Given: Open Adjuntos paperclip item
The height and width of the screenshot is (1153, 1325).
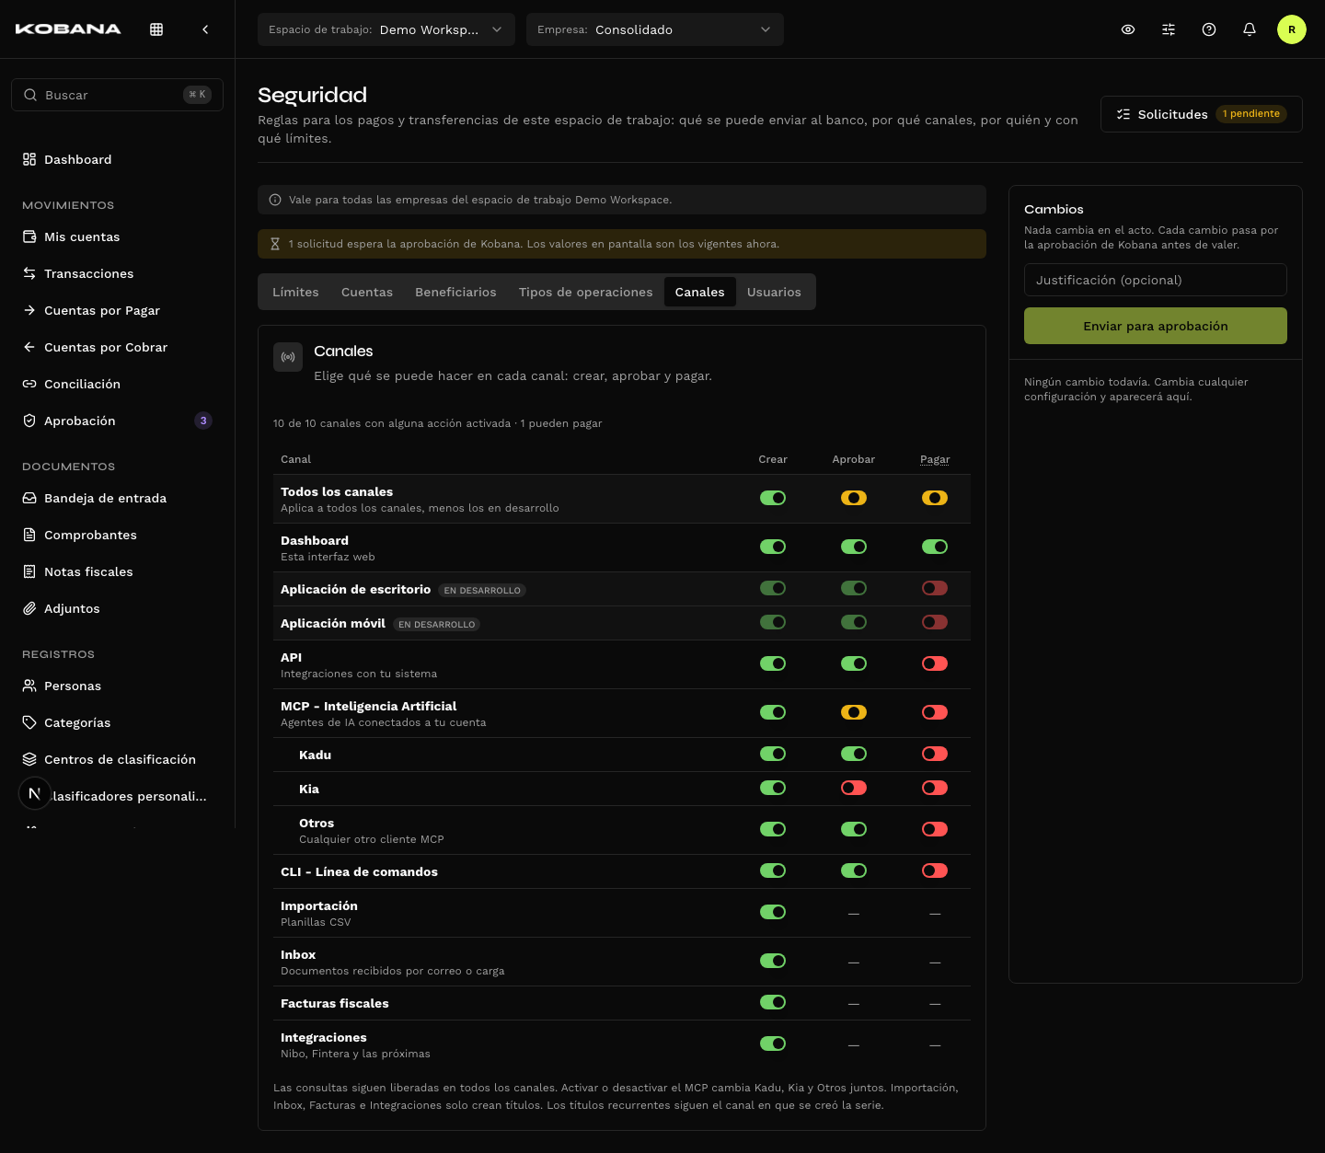Looking at the screenshot, I should tap(117, 608).
